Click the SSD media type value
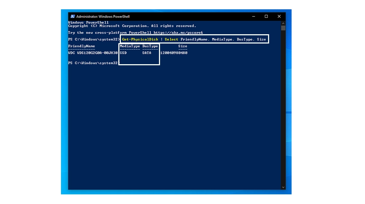 point(123,53)
